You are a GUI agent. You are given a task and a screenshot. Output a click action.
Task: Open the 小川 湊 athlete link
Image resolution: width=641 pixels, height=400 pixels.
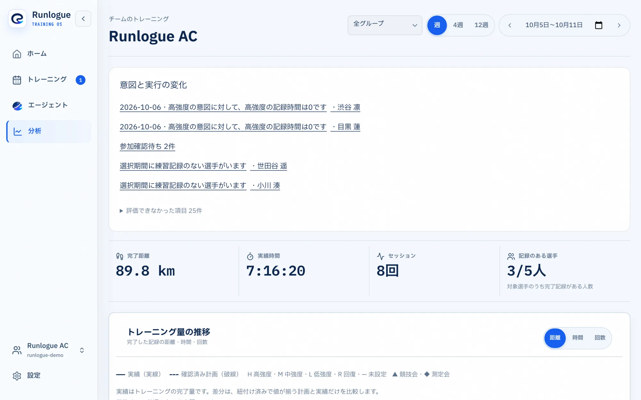point(265,185)
